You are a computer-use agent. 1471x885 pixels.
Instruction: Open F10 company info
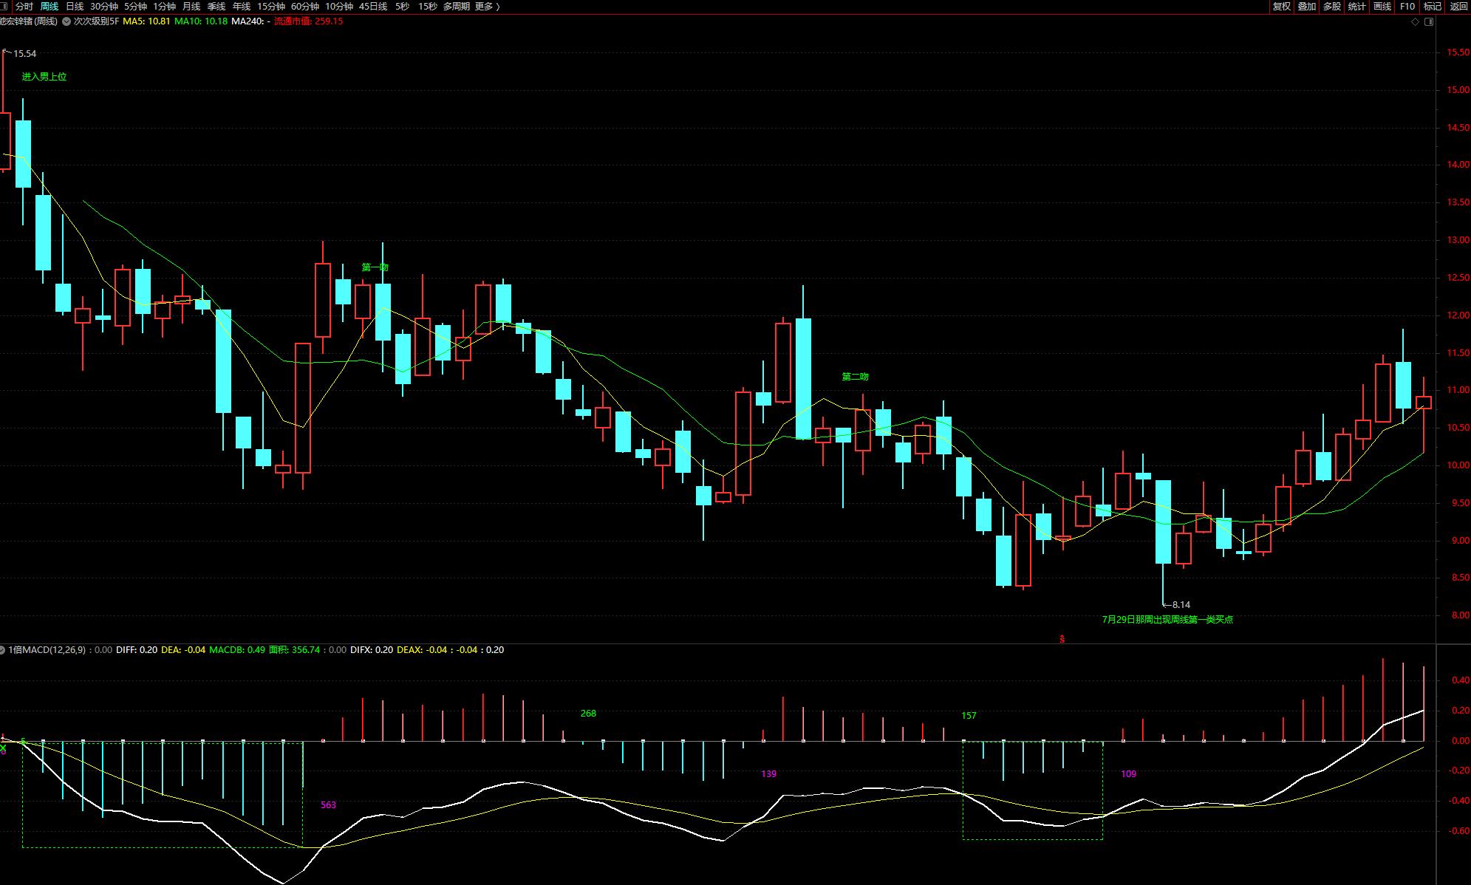(x=1407, y=7)
